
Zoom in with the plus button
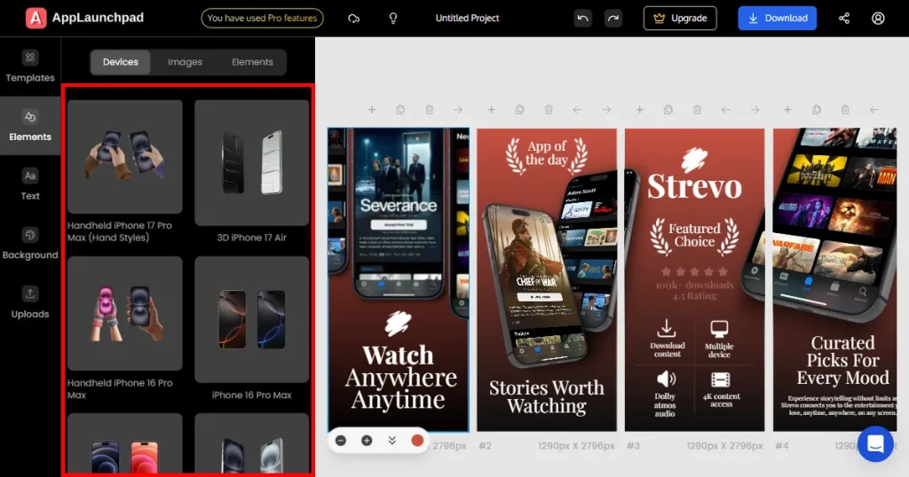(x=367, y=440)
